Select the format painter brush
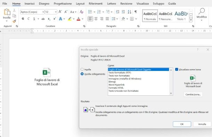The height and width of the screenshot is (137, 212). click(x=14, y=21)
